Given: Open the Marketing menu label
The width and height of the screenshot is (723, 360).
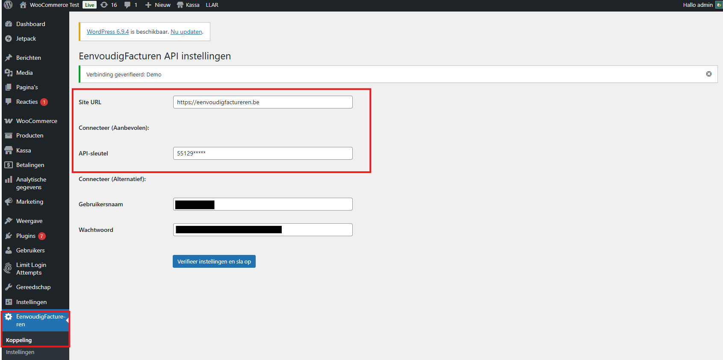Looking at the screenshot, I should click(x=30, y=202).
